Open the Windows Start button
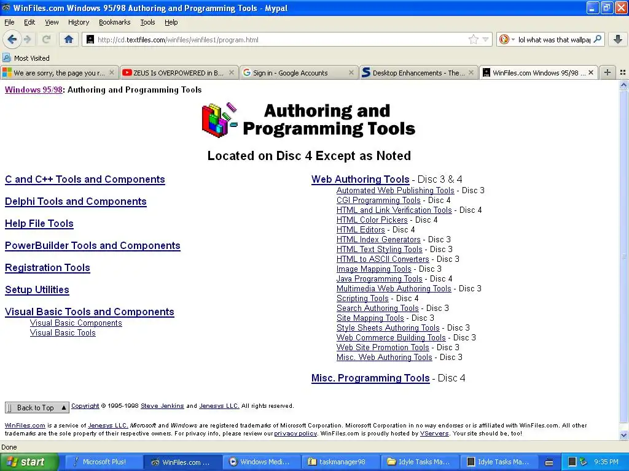The image size is (629, 471). (x=29, y=462)
